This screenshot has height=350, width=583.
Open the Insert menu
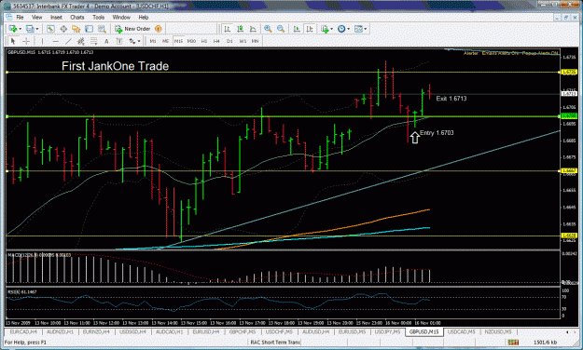pyautogui.click(x=57, y=17)
